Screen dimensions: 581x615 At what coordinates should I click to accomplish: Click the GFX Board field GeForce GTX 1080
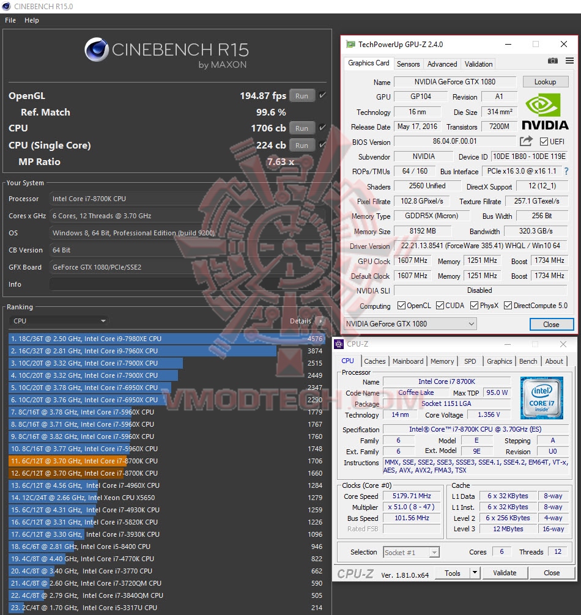tap(187, 267)
